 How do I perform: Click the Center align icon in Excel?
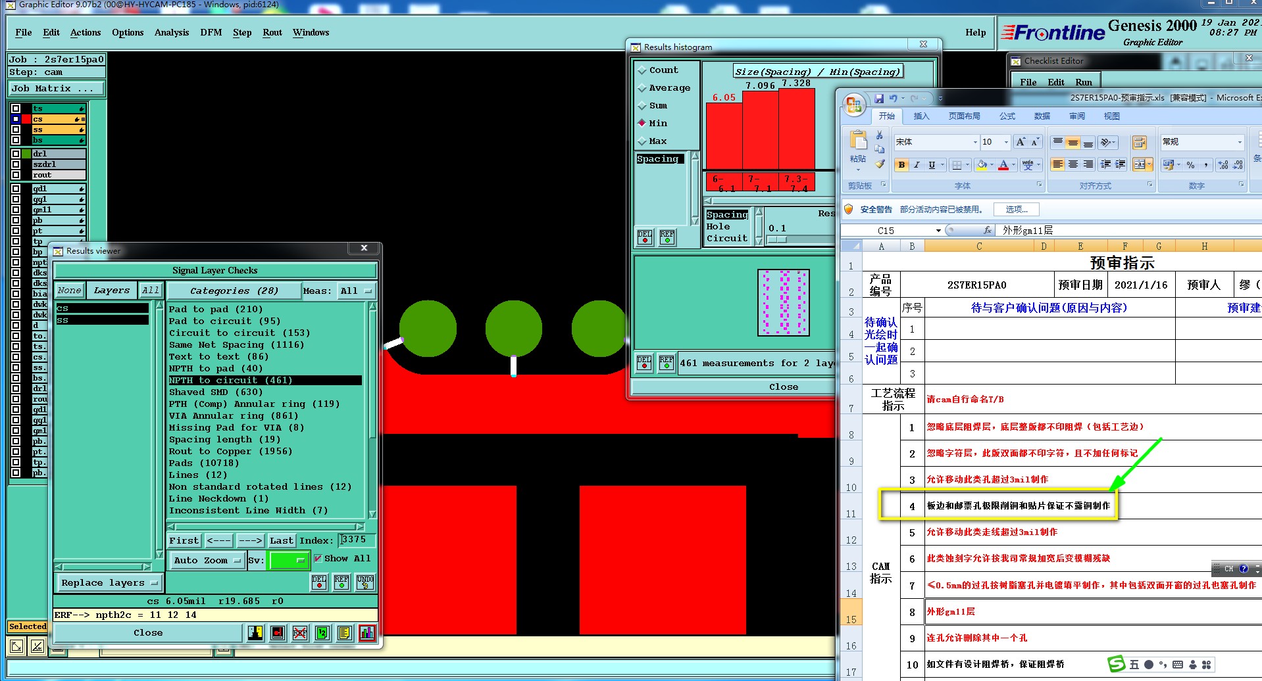coord(1073,164)
